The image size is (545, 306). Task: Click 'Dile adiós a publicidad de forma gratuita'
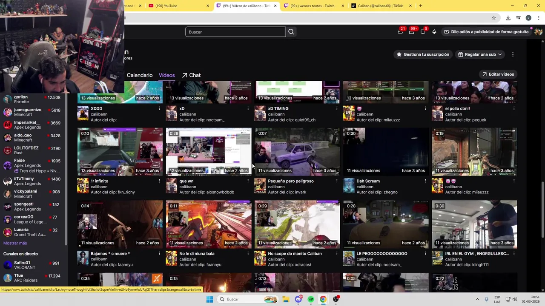coord(486,31)
